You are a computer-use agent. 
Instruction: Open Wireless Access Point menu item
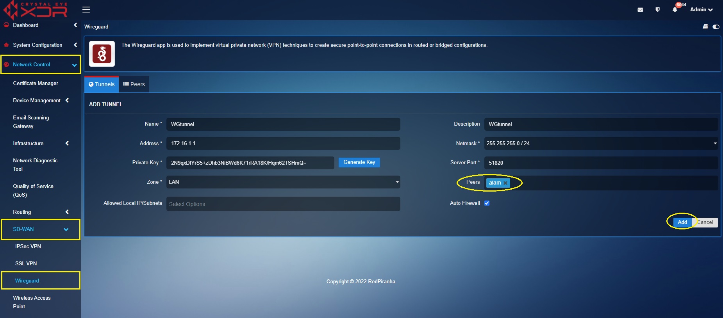[x=32, y=302]
